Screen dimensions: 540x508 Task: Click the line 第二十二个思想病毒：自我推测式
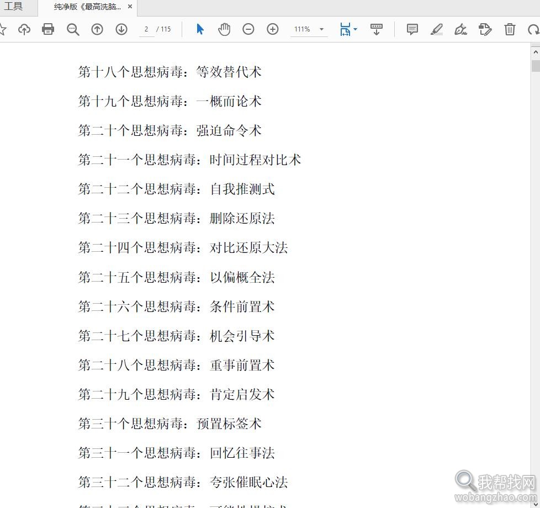pyautogui.click(x=176, y=189)
